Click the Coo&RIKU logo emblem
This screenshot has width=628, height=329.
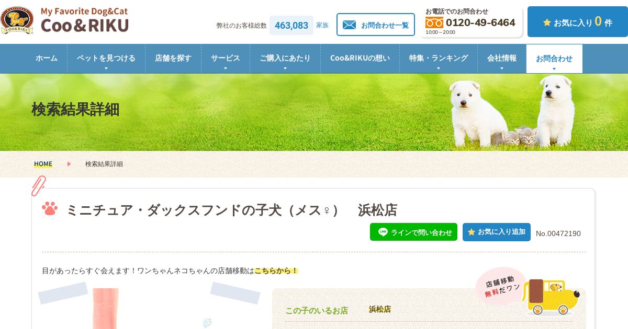pos(17,21)
